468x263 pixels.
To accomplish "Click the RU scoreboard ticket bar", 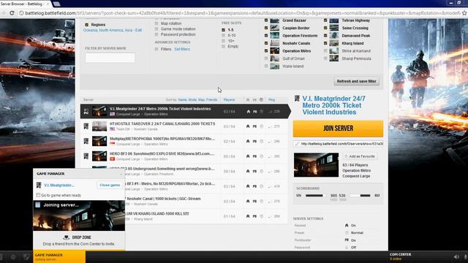I will click(x=360, y=196).
